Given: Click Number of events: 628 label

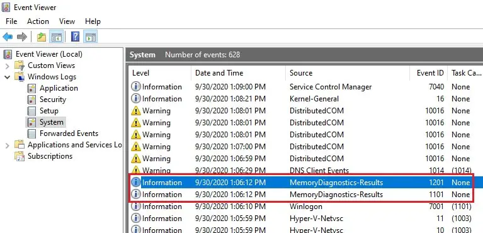Looking at the screenshot, I should coord(202,55).
